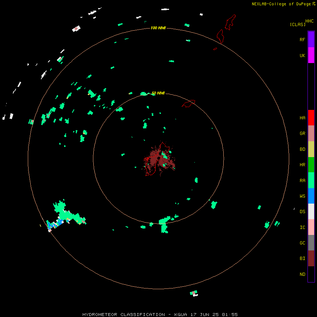This screenshot has height=317, width=317.
Task: Select the yellow BD legend swatch
Action: point(311,149)
